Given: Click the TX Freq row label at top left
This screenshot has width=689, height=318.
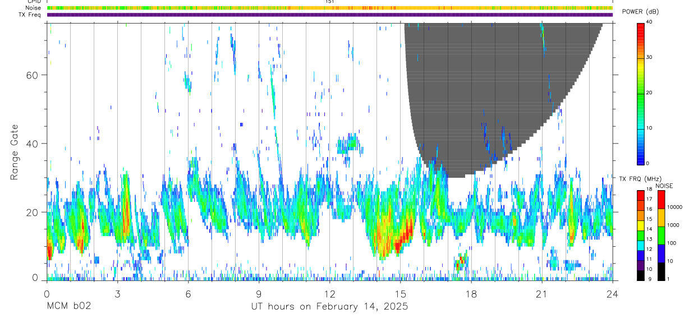Looking at the screenshot, I should pos(30,15).
